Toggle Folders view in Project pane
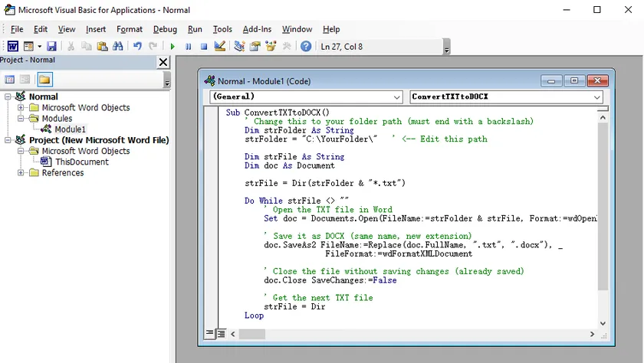Viewport: 644px width, 363px height. click(44, 80)
